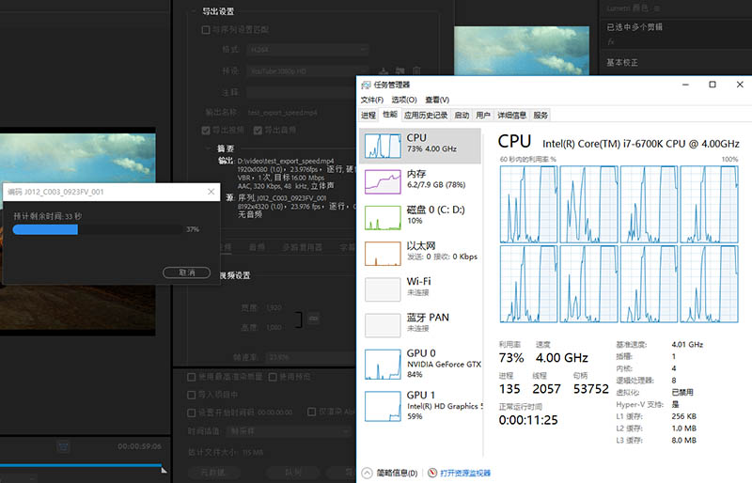Image resolution: width=752 pixels, height=483 pixels.
Task: Click preview timeline playhead marker
Action: [x=164, y=470]
